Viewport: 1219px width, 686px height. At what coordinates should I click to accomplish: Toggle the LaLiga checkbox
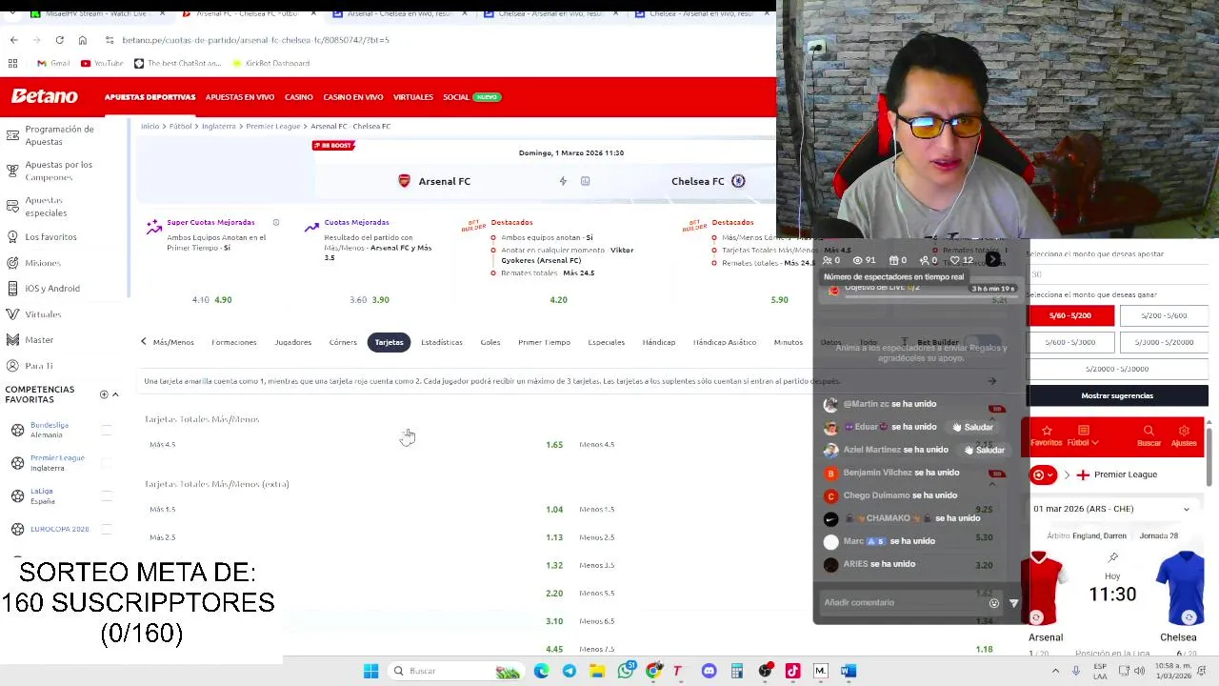(107, 495)
